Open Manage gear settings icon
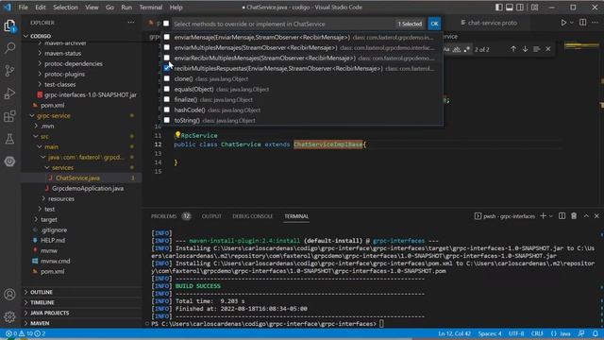Screen dimensions: 604x340 tap(9, 317)
